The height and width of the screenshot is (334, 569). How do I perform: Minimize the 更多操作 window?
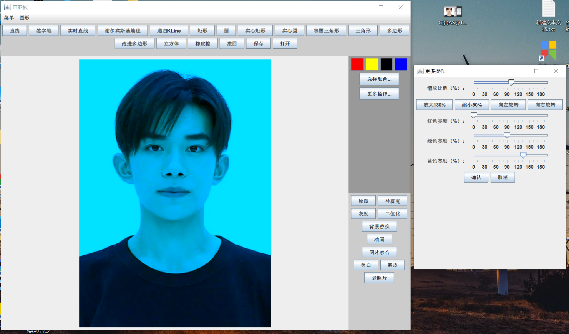(517, 71)
